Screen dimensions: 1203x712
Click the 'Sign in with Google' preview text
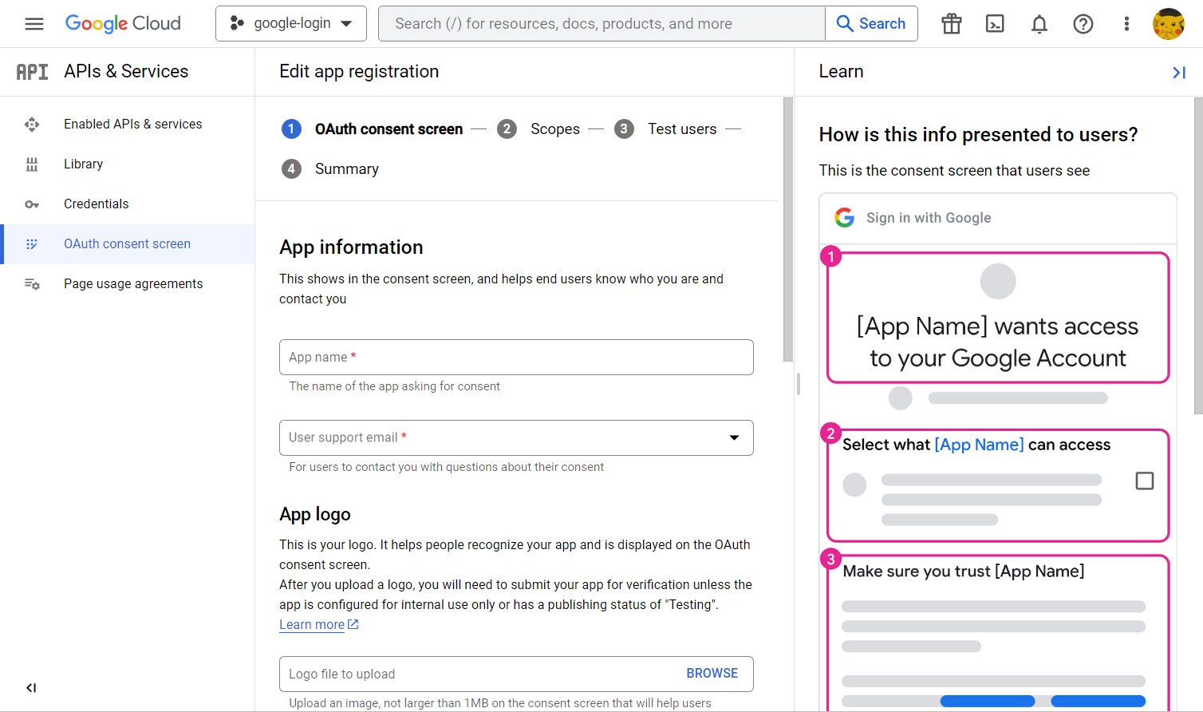(929, 218)
